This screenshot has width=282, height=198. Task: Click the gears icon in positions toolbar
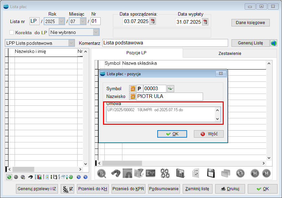165,173
